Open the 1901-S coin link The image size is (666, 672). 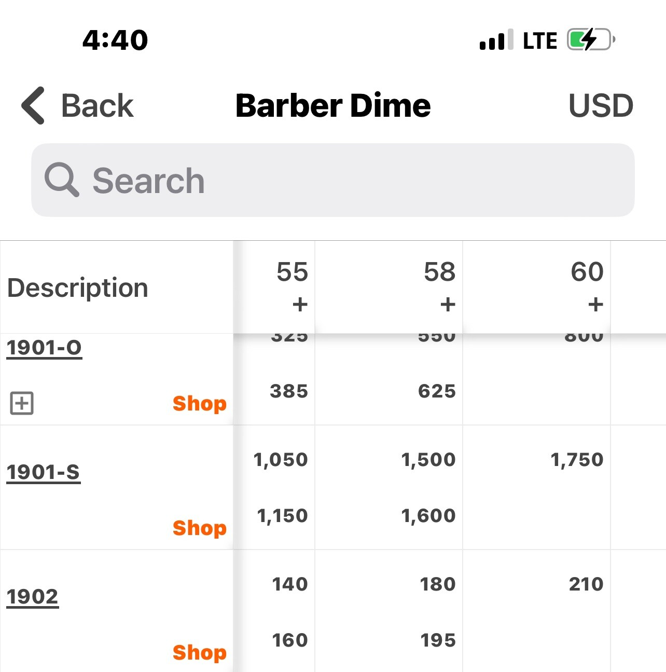pos(44,472)
